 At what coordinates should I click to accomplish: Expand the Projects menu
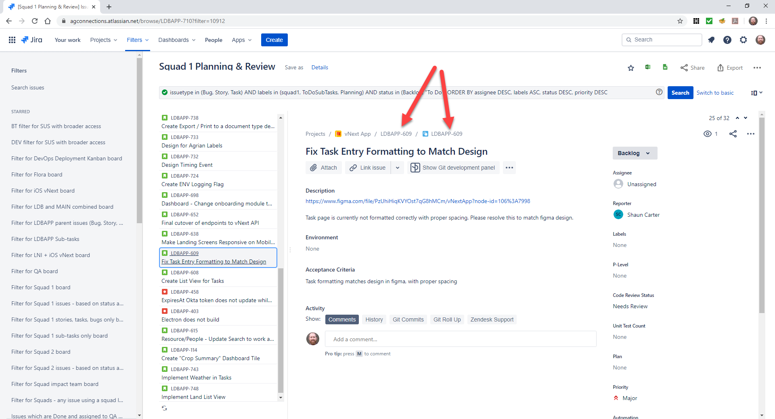104,40
